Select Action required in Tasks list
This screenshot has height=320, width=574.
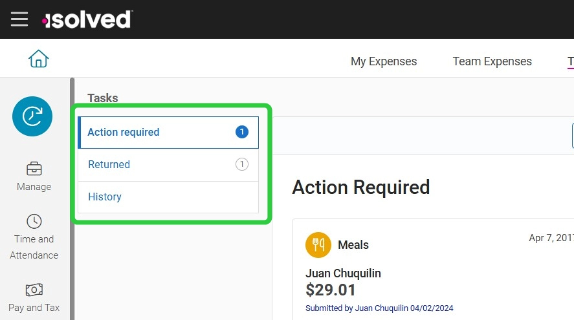pyautogui.click(x=168, y=133)
